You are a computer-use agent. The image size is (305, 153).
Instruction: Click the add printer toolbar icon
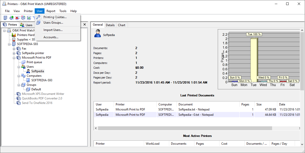(11, 18)
